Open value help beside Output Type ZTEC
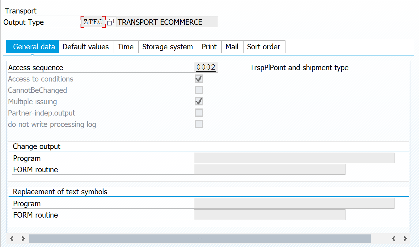Viewport: 419px width, 247px height. point(111,22)
